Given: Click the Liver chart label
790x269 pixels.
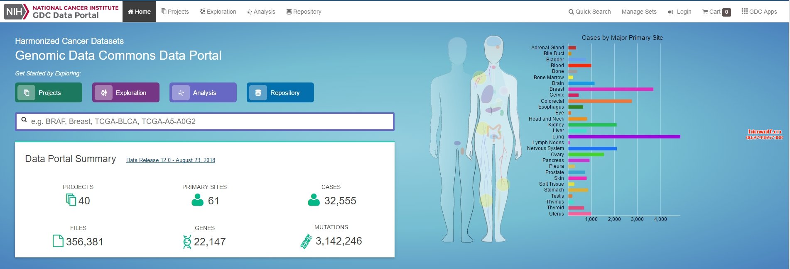Looking at the screenshot, I should [558, 131].
